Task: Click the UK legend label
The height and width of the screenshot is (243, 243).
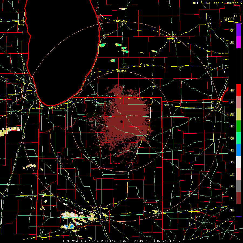Action: pos(232,42)
